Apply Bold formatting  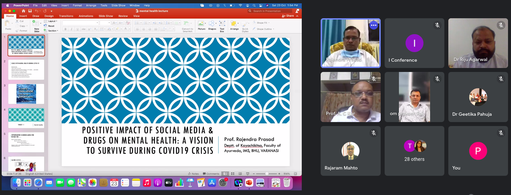[x=66, y=29]
